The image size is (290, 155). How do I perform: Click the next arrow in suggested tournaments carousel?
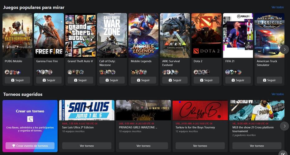click(x=284, y=126)
